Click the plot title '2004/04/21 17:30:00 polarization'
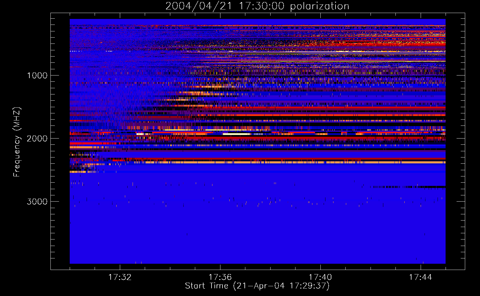The image size is (480, 296). point(257,6)
